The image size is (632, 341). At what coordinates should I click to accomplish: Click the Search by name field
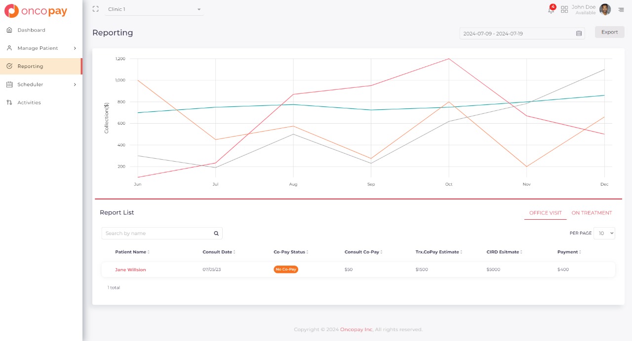click(x=157, y=234)
